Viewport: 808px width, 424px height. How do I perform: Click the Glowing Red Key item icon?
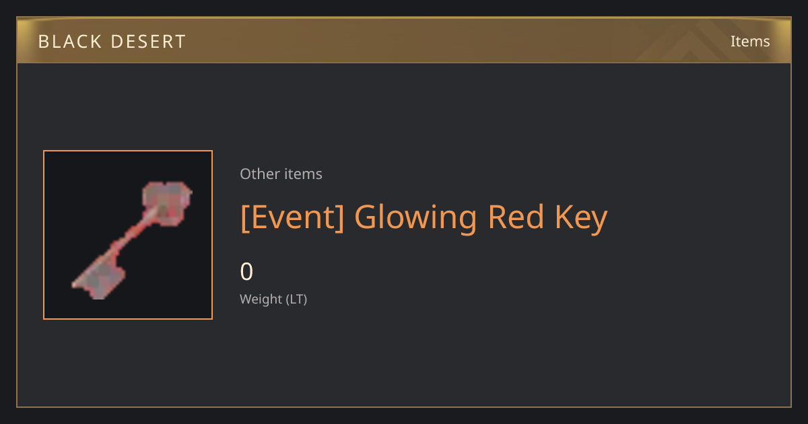(132, 240)
